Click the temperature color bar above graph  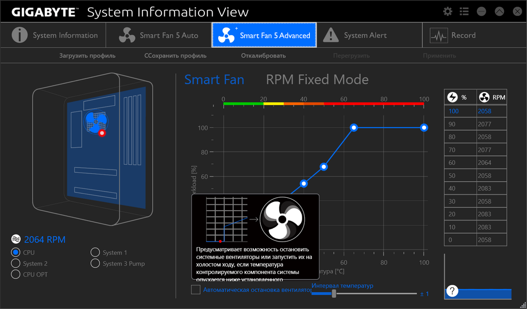tap(323, 104)
